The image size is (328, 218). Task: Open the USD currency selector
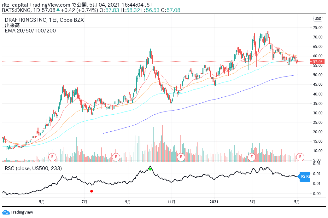coord(318,19)
